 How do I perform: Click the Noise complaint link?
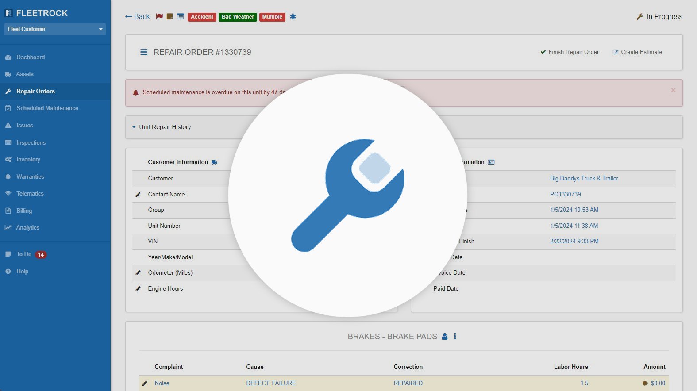[162, 383]
